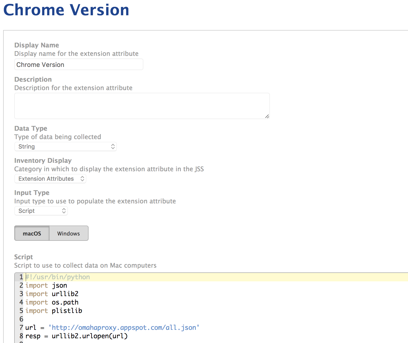
Task: Select the highlighted shebang line in the editor
Action: click(x=57, y=277)
